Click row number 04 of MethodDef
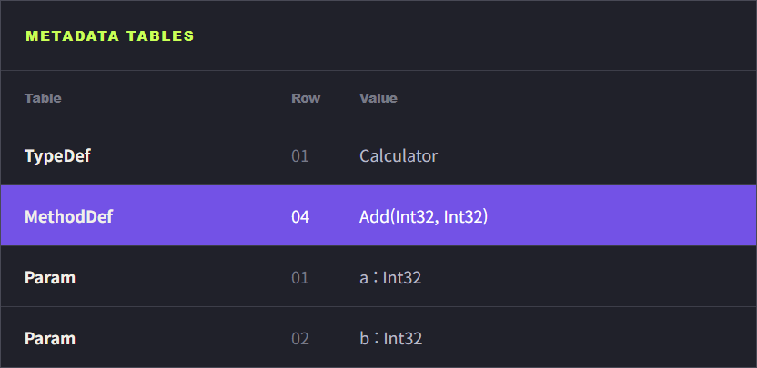 click(300, 216)
